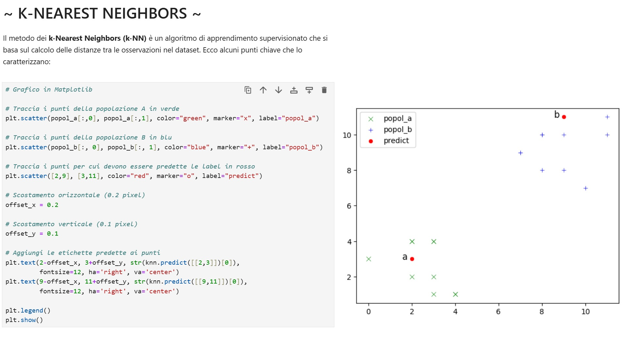This screenshot has width=627, height=352.
Task: Expand the legend box on the plot
Action: 388,129
